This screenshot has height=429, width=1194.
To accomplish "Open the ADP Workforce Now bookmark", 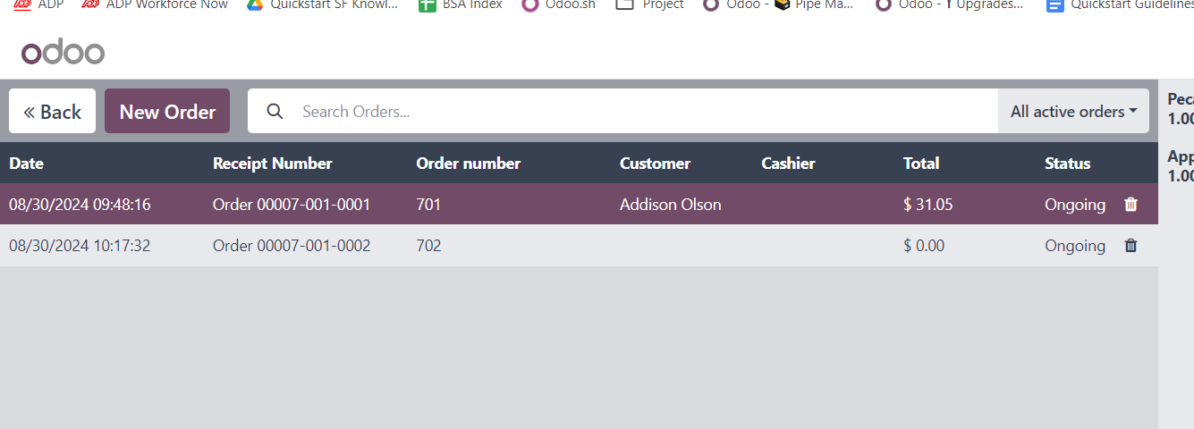I will click(x=155, y=4).
